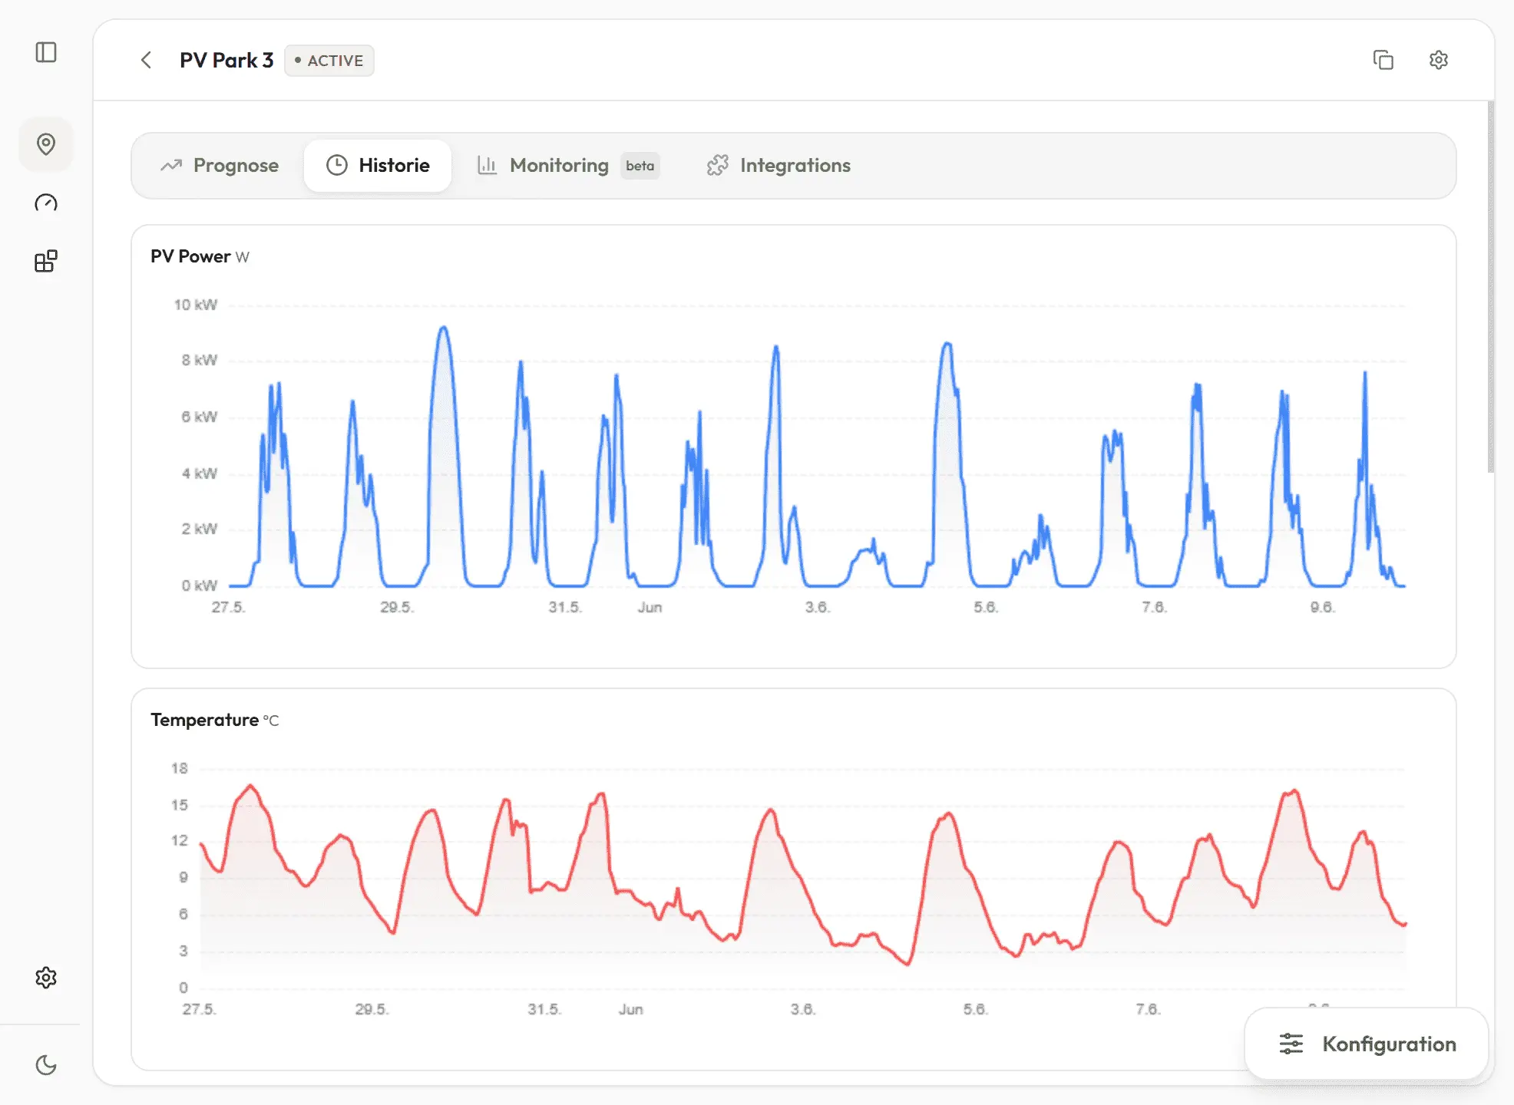Click the copy/duplicate icon in header

1383,60
